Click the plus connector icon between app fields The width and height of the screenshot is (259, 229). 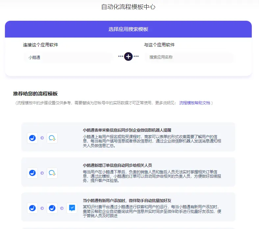pyautogui.click(x=128, y=57)
